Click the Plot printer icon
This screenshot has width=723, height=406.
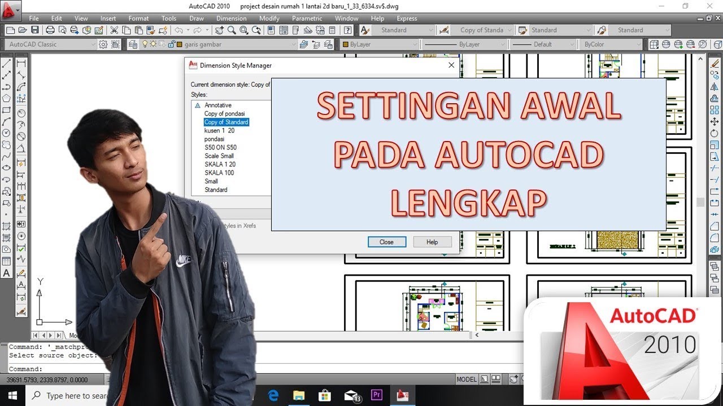click(50, 30)
